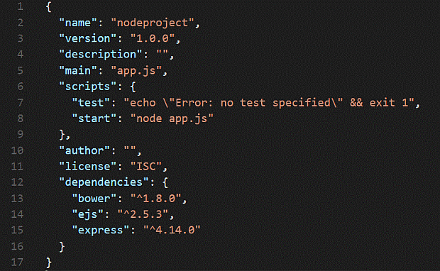Click the "nodeproject" string value
This screenshot has height=271, width=440.
pyautogui.click(x=153, y=23)
